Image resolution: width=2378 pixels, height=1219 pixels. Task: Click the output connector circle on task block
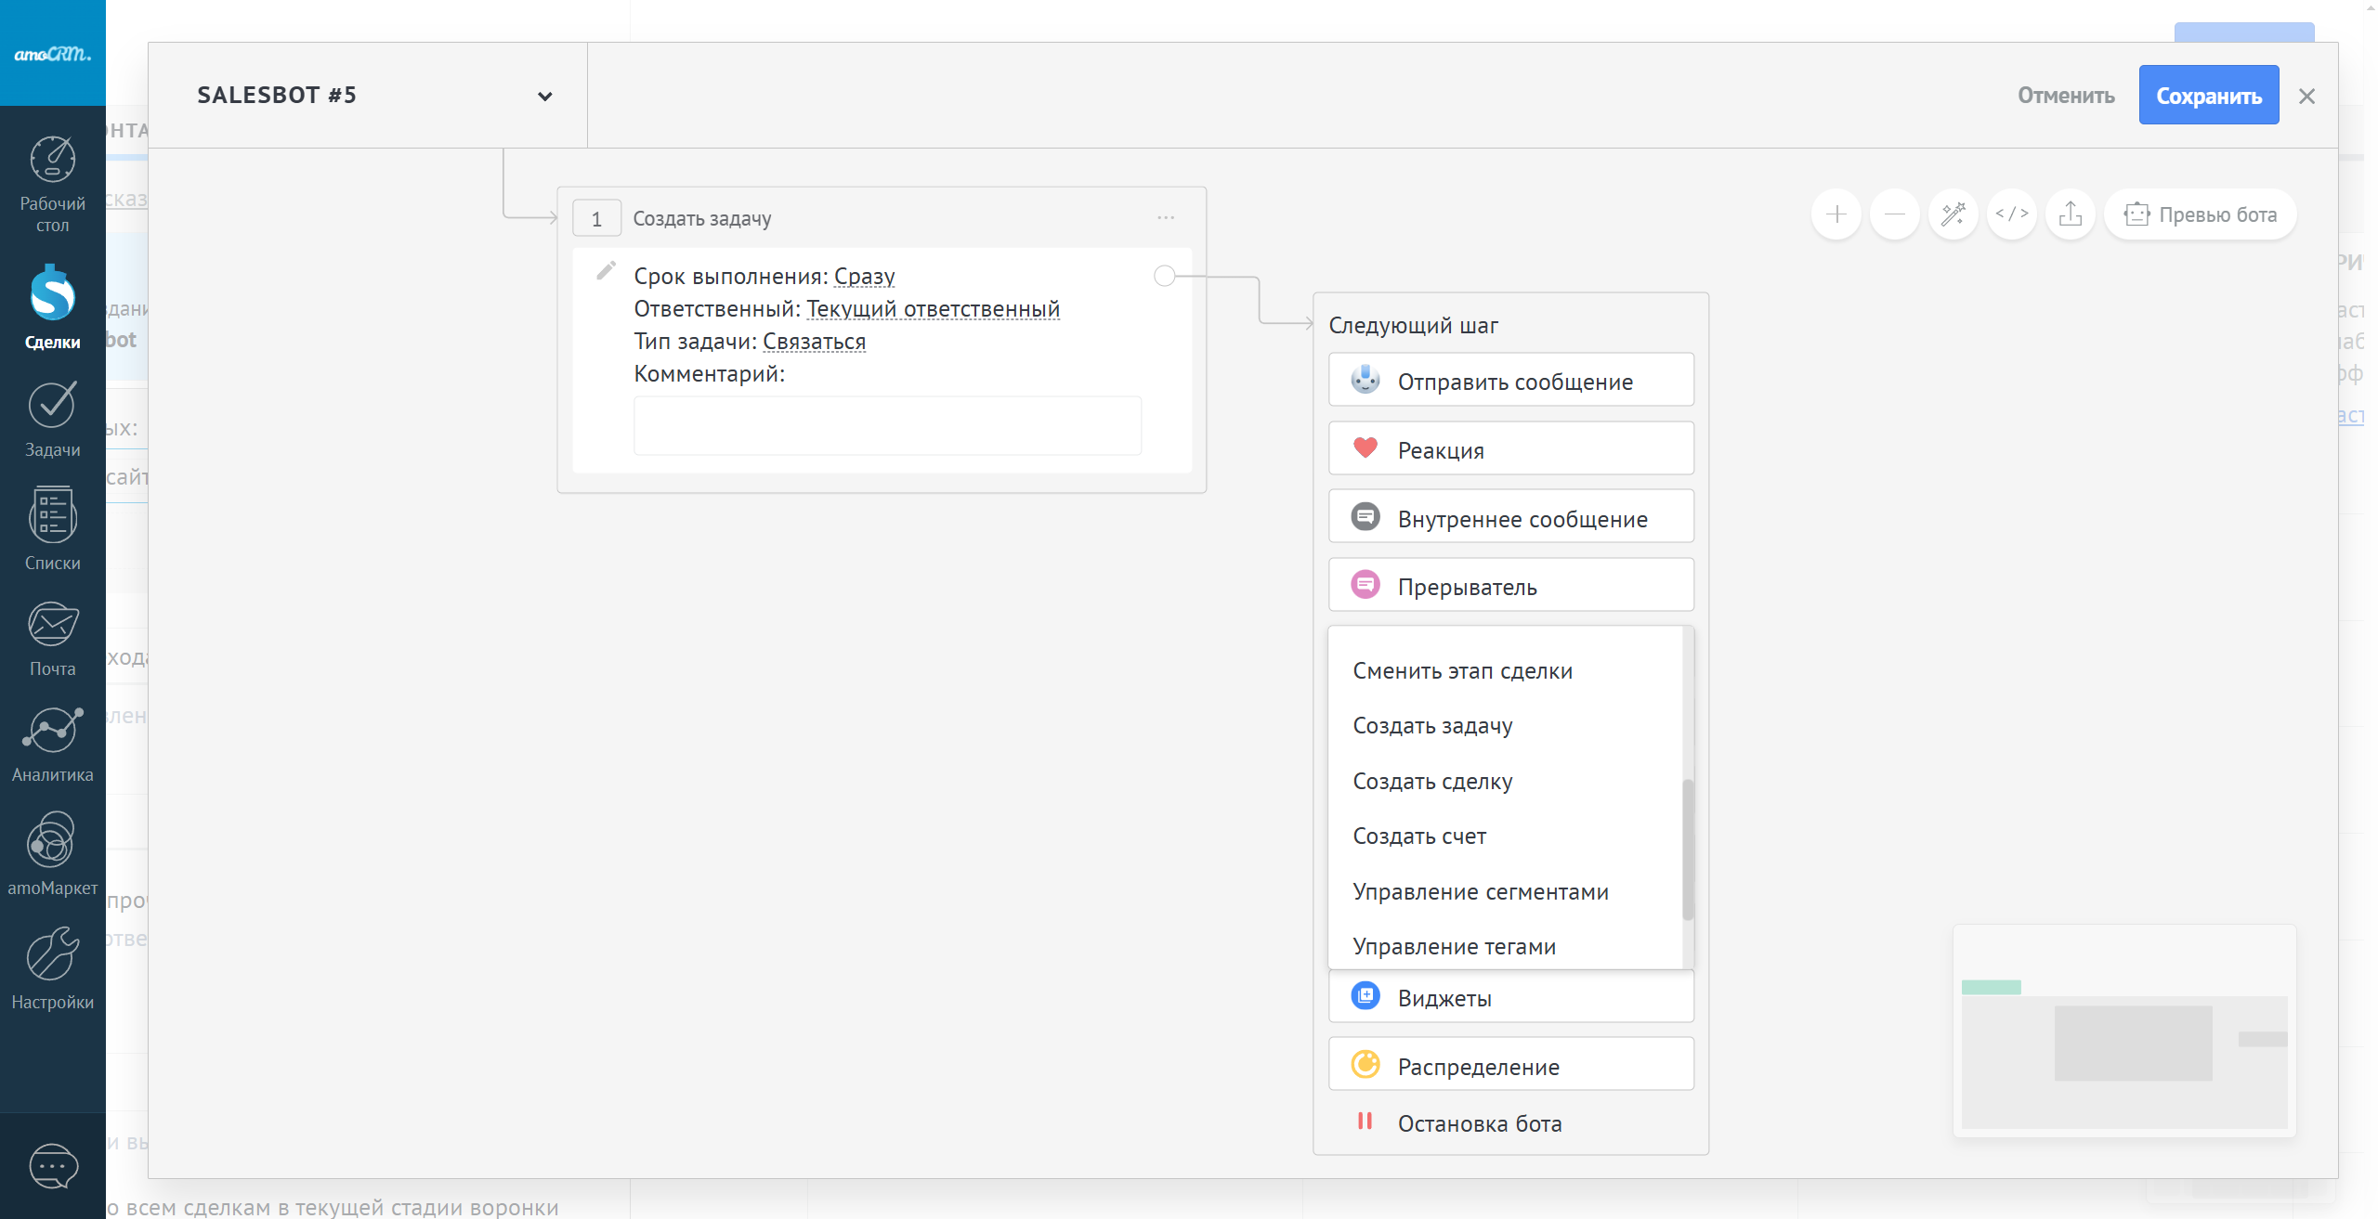1164,276
